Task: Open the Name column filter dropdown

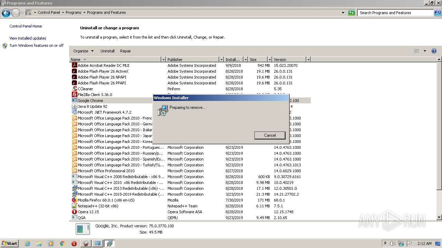Action: 163,60
